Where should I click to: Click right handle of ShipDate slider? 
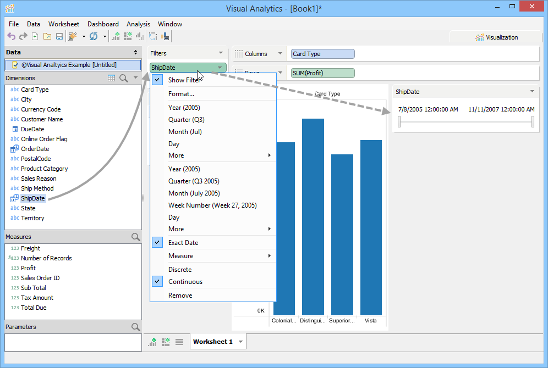533,122
